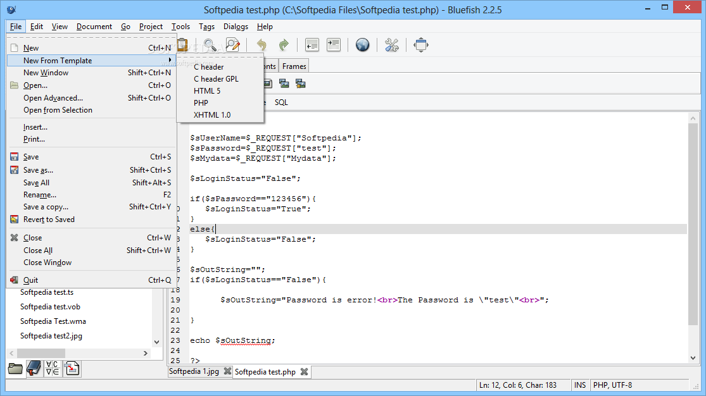Click the multi-thumbnail image icon

pos(284,84)
